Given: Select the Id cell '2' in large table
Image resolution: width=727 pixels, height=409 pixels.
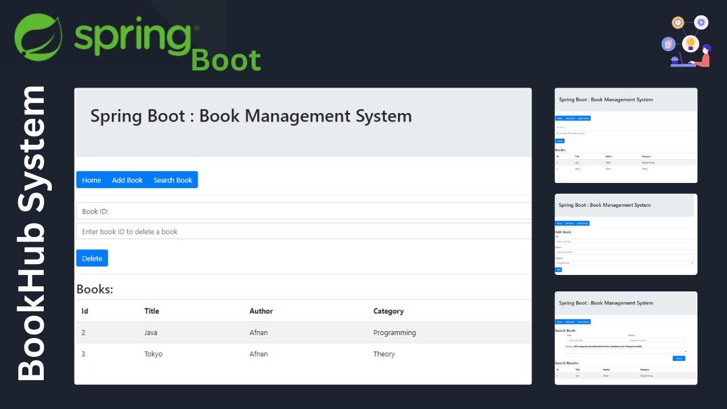Looking at the screenshot, I should click(x=83, y=332).
